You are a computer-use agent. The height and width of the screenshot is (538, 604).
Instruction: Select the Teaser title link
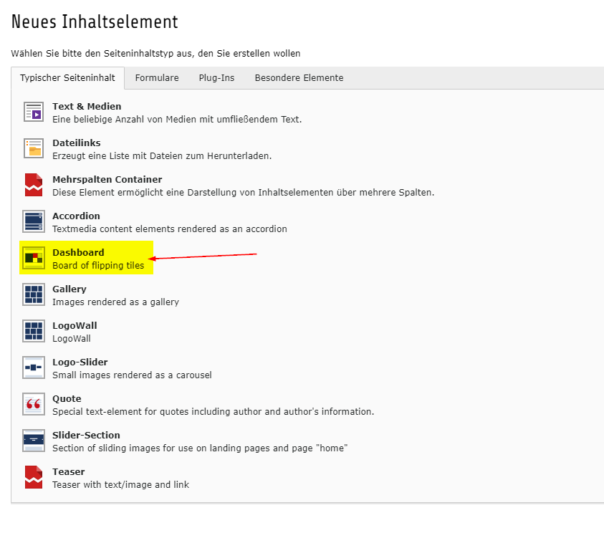pyautogui.click(x=68, y=472)
